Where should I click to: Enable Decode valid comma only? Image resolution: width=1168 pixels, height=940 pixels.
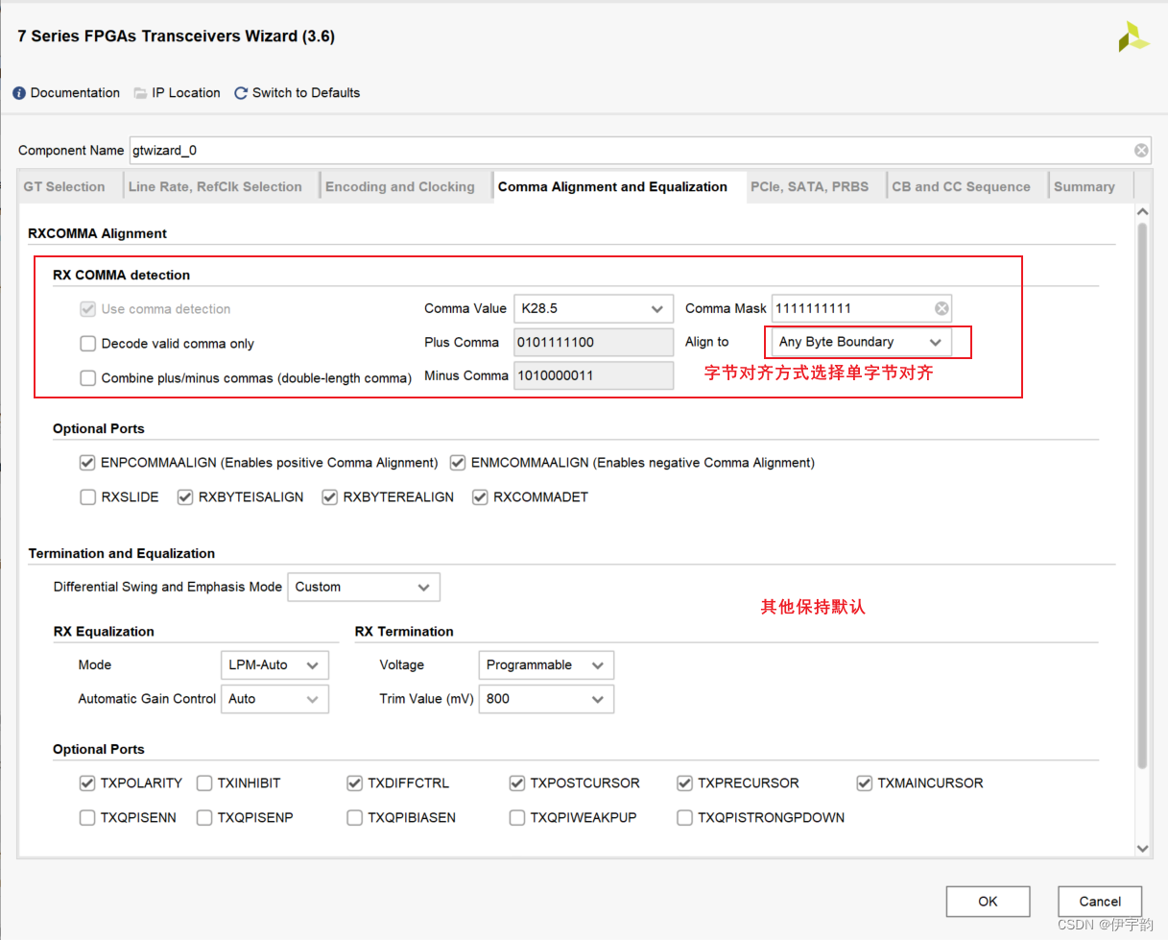(x=88, y=344)
